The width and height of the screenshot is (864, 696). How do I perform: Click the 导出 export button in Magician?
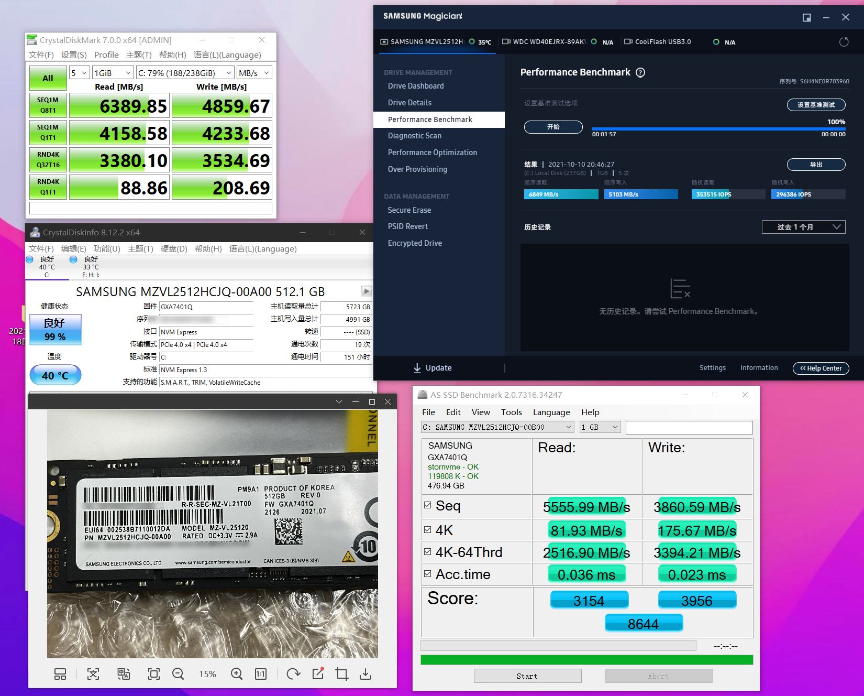pyautogui.click(x=816, y=165)
